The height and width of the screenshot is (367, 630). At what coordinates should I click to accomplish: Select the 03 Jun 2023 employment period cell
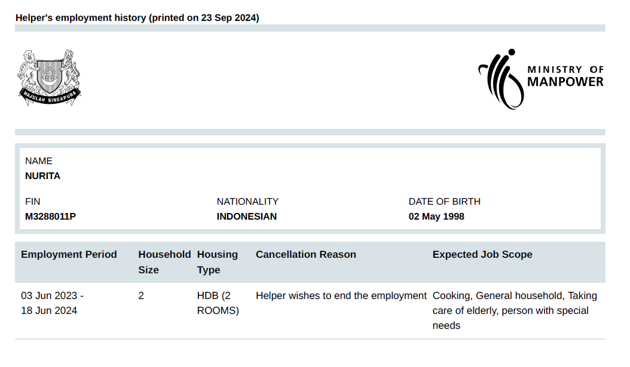(x=52, y=303)
